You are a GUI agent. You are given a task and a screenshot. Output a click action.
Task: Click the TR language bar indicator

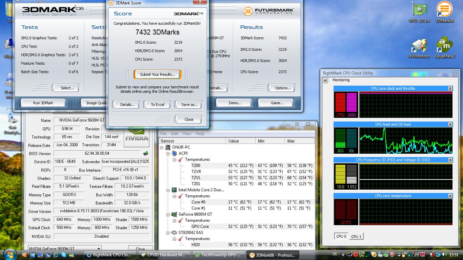coord(335,255)
